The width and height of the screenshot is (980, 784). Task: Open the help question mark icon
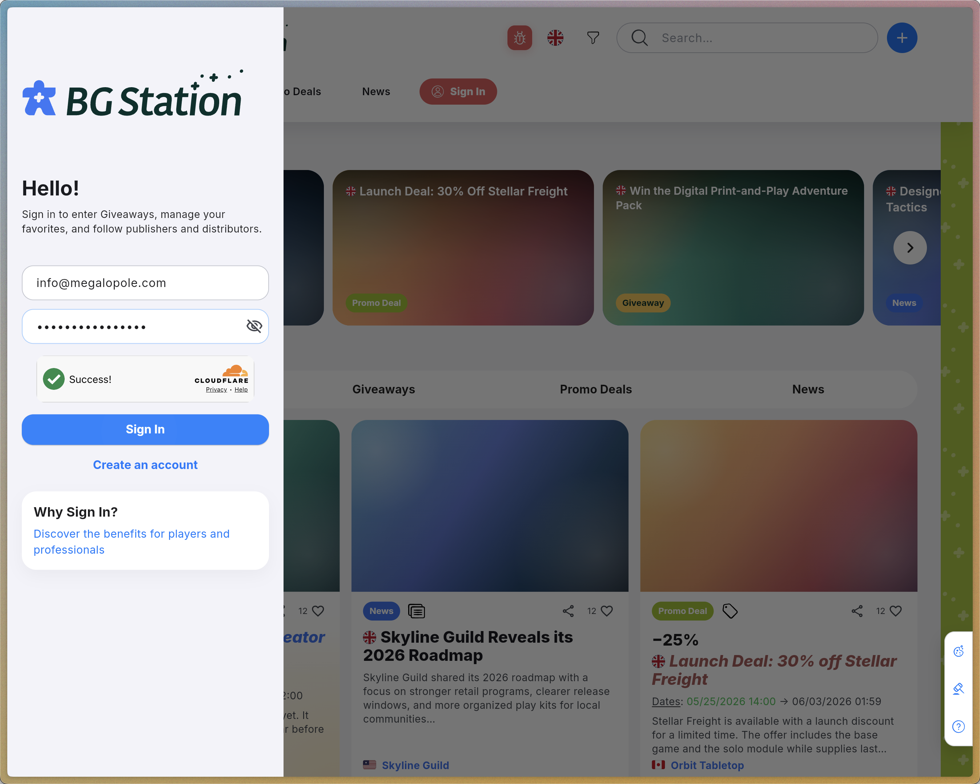[x=958, y=726]
